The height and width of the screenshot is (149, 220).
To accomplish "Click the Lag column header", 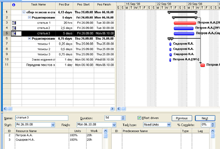I will click(x=200, y=131).
